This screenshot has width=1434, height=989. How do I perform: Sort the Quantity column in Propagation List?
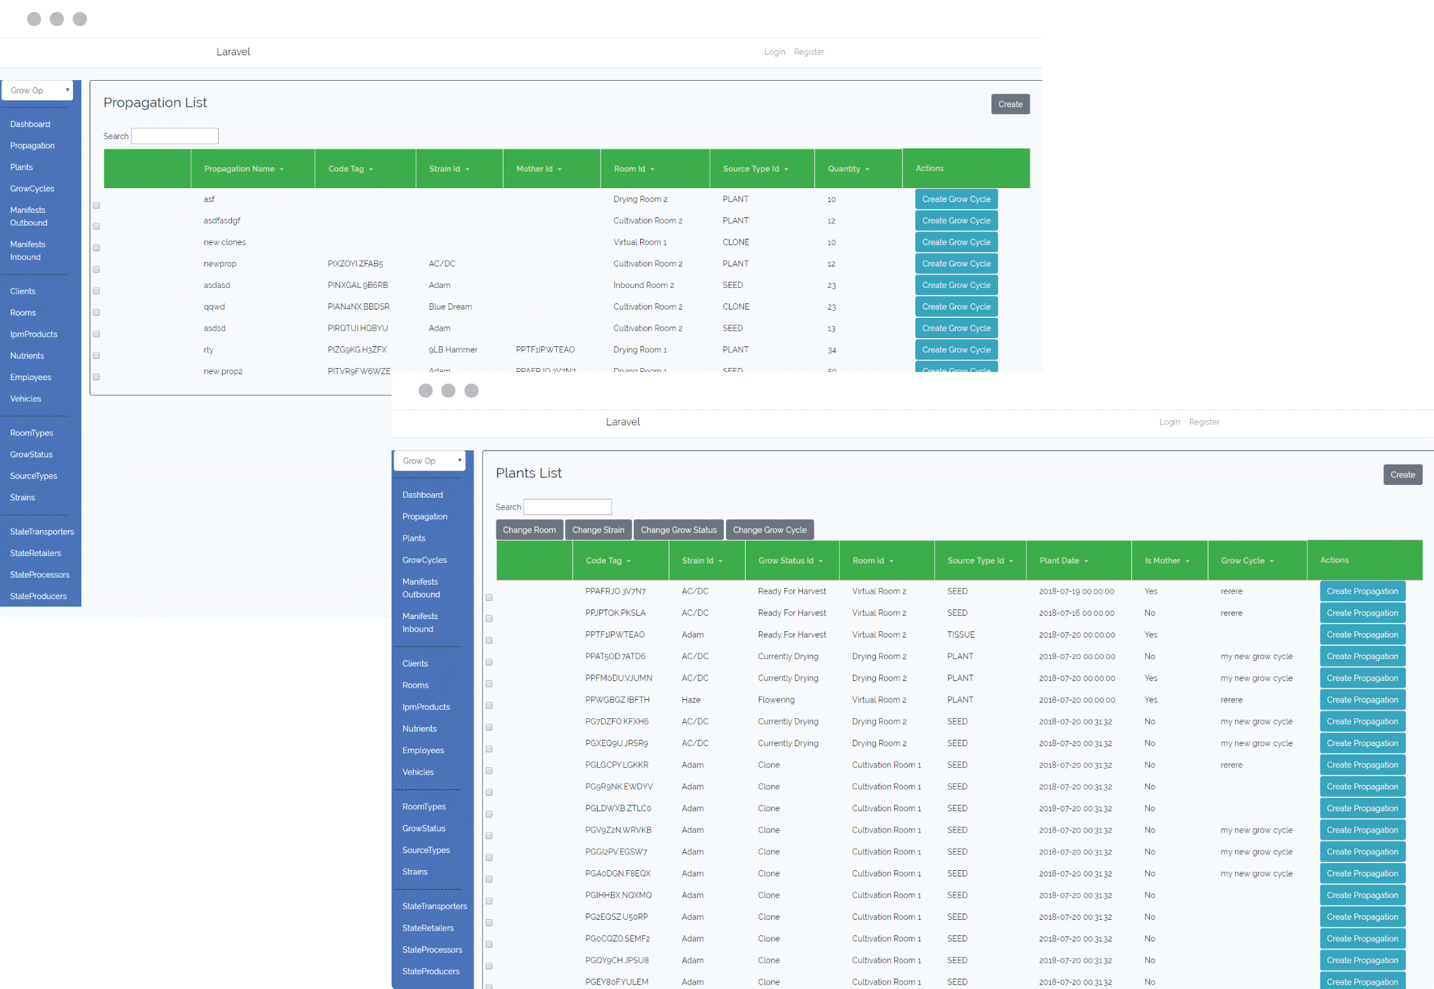click(x=867, y=170)
